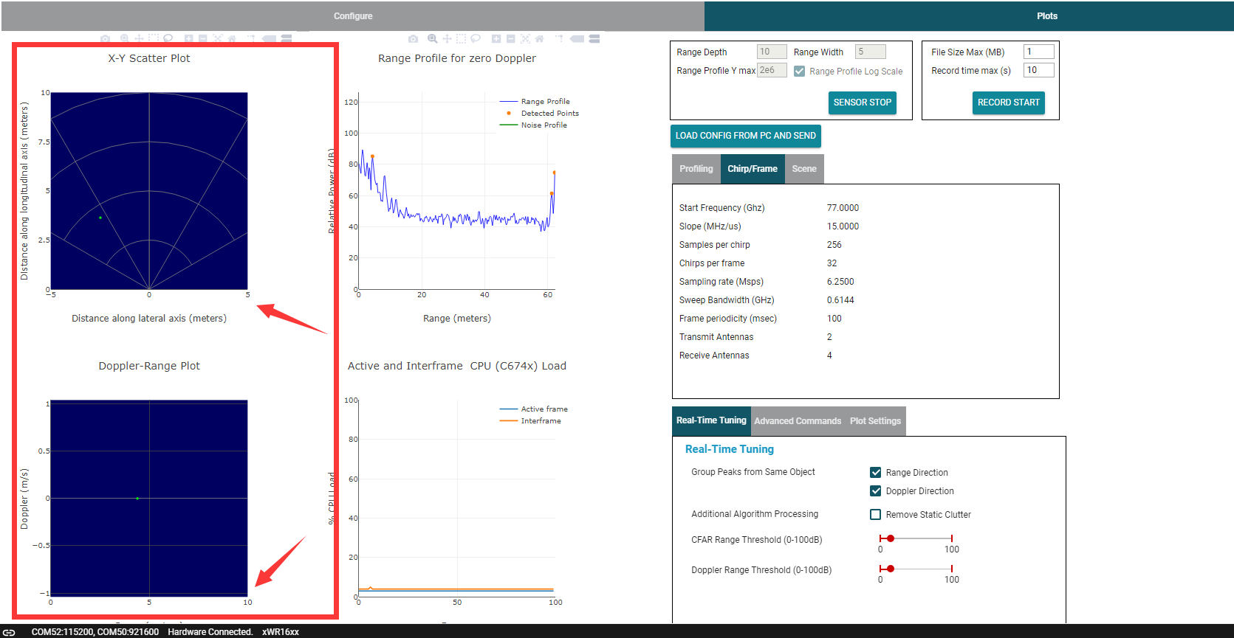Enable Remove Static Clutter checkbox
Screen dimensions: 1234x638
point(875,514)
